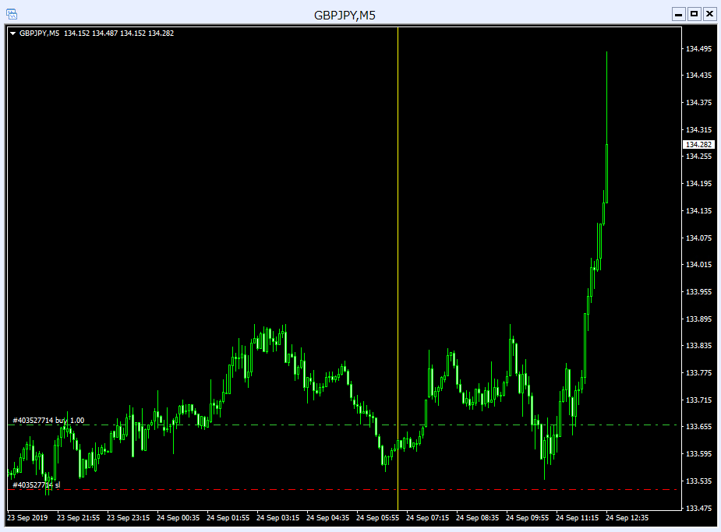Click time axis label 24 Sep 08:35

477,518
